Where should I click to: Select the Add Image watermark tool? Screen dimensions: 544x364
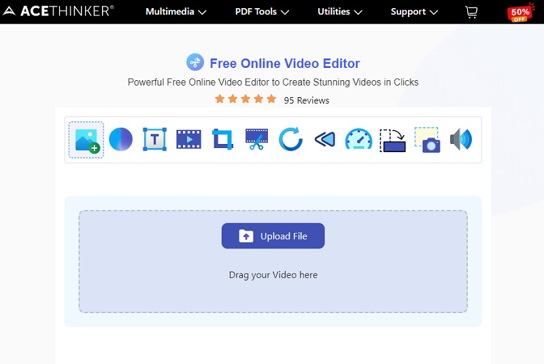[86, 140]
